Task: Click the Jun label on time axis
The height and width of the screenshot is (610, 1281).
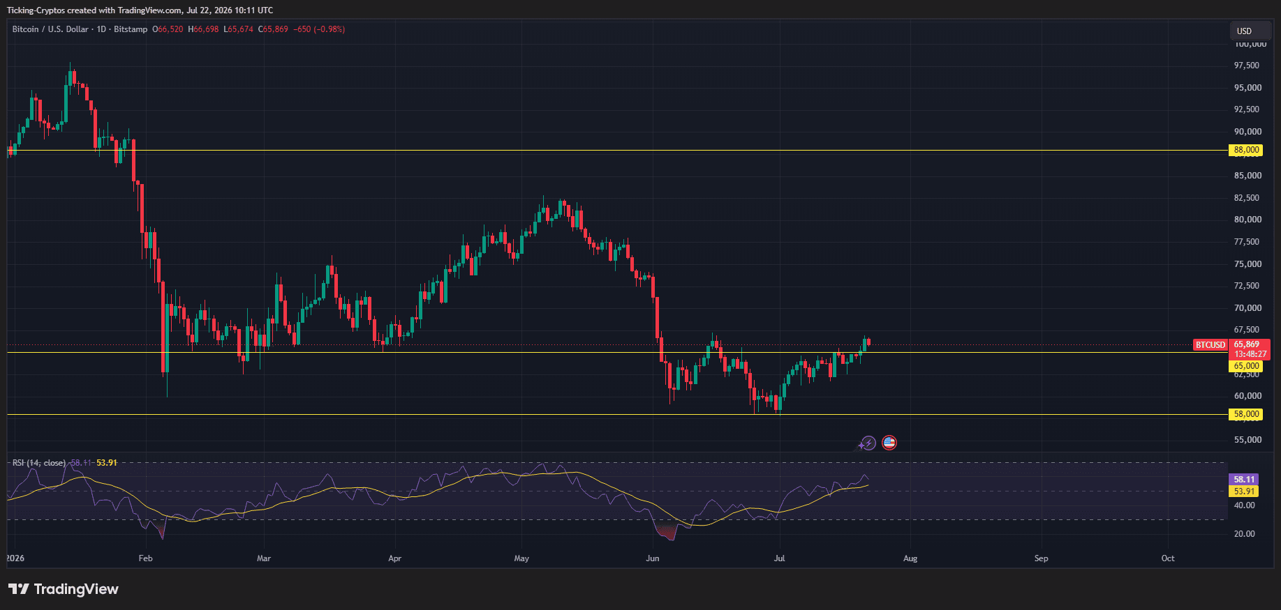Action: pos(653,558)
